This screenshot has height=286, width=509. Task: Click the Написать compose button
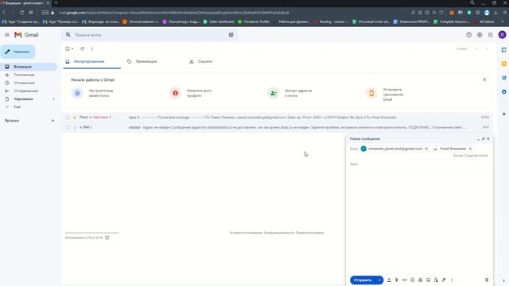(17, 52)
